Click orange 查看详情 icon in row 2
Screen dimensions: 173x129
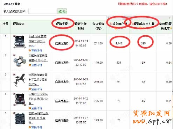click(30, 65)
